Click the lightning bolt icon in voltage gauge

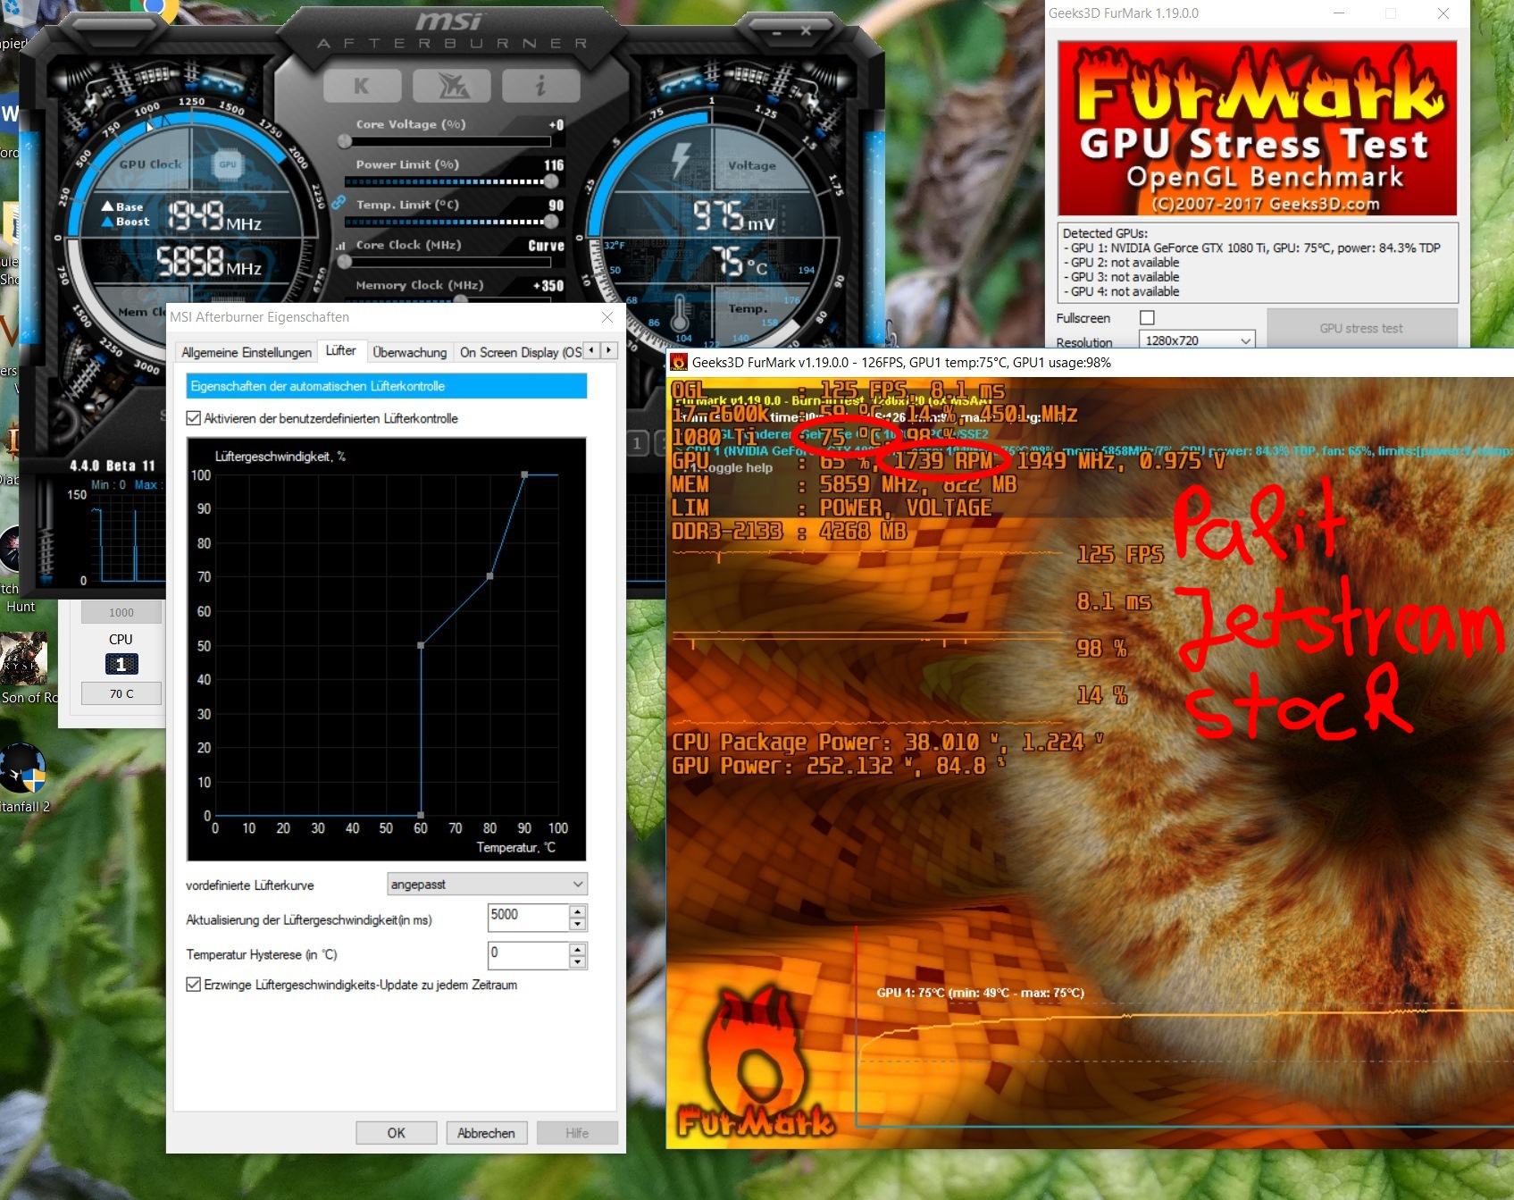point(681,159)
